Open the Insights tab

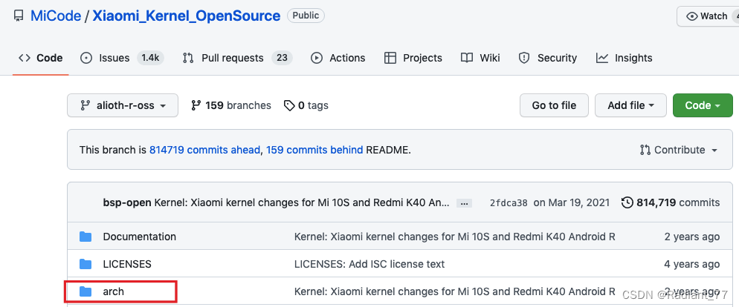tap(624, 58)
